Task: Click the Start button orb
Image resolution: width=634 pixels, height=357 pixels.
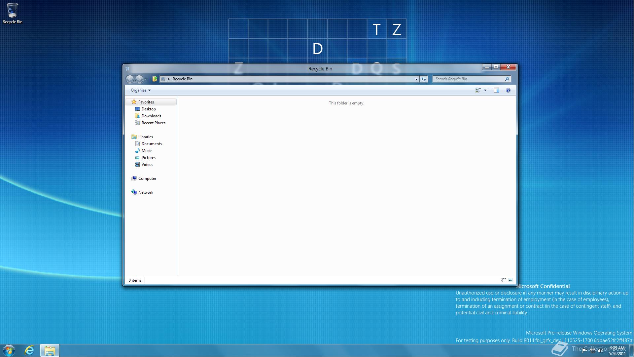Action: coord(9,350)
